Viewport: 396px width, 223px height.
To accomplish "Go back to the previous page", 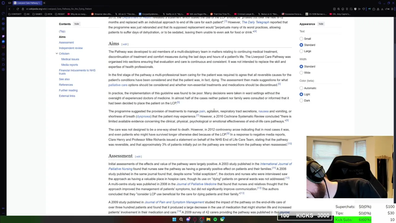I will click(x=9, y=9).
